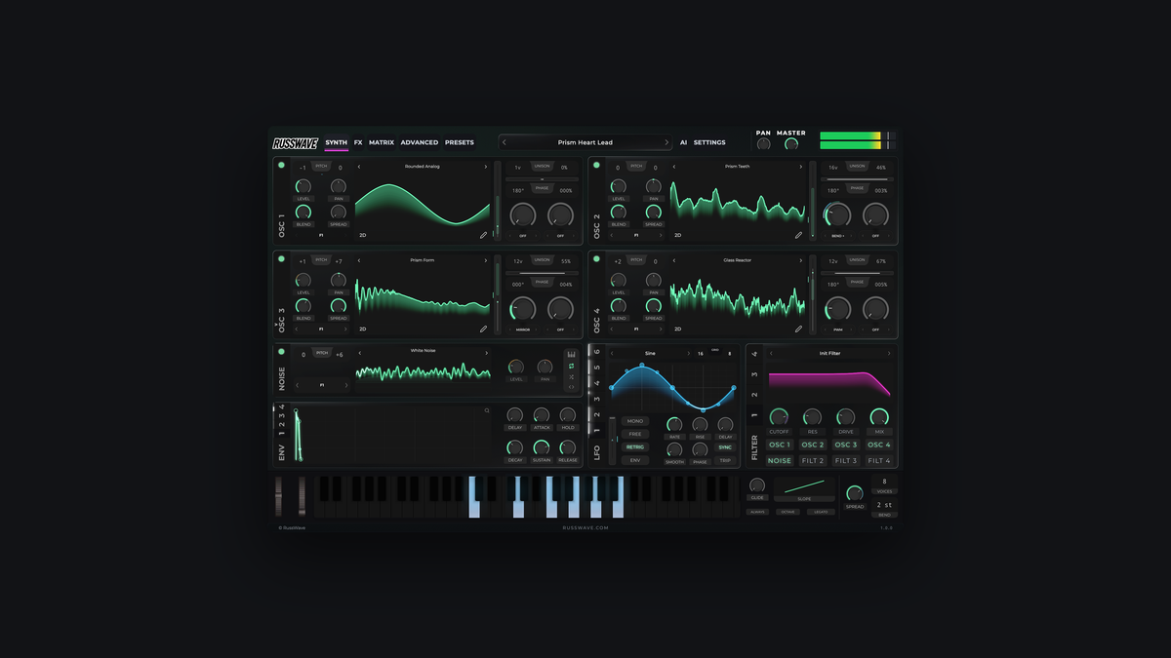The height and width of the screenshot is (658, 1171).
Task: Click the envelope Sustain knob
Action: pos(542,447)
